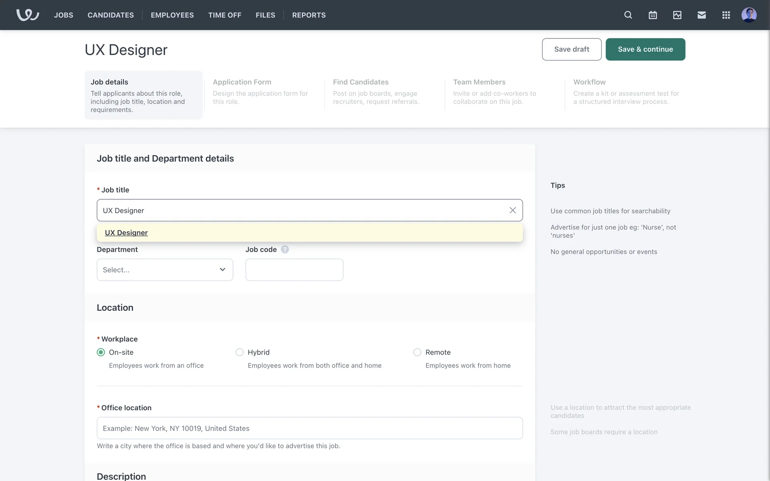This screenshot has width=770, height=481.
Task: Click Save & continue
Action: pos(645,49)
